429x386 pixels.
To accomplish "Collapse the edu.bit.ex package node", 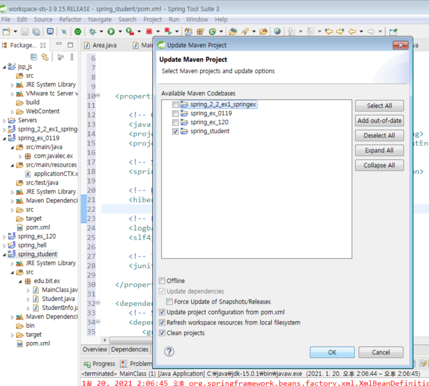I will pos(20,281).
